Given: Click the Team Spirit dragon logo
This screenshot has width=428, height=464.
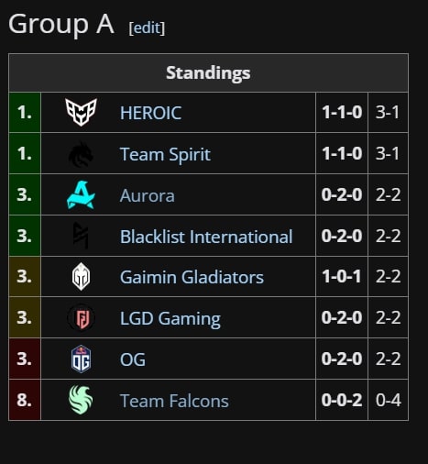Looking at the screenshot, I should [x=81, y=154].
